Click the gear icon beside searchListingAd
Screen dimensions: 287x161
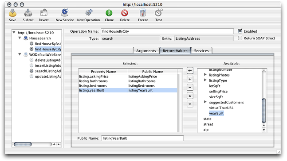pyautogui.click(x=31, y=71)
